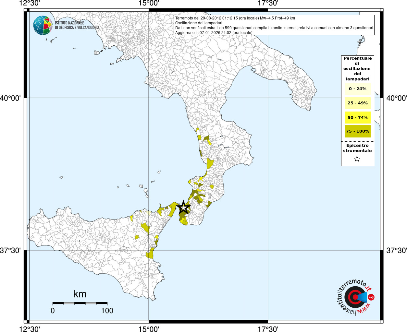Screen dimensions: 407x332
Task: Click the 'Oscillazione dei lampadari' line
Action: [x=199, y=23]
